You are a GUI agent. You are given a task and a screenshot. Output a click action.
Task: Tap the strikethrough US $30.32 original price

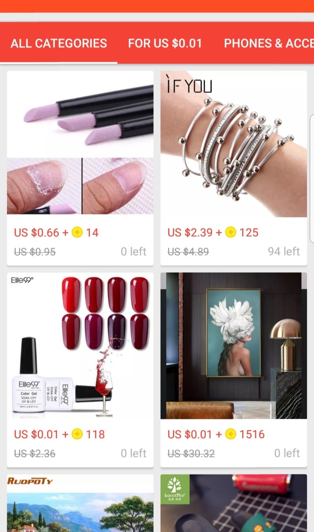click(x=191, y=454)
